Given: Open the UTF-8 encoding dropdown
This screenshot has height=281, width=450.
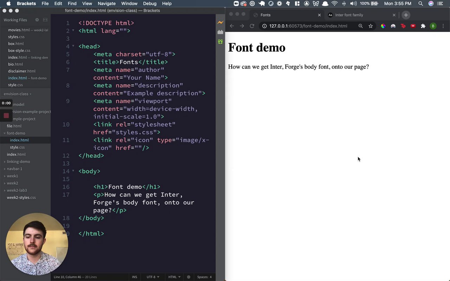Looking at the screenshot, I should point(153,277).
